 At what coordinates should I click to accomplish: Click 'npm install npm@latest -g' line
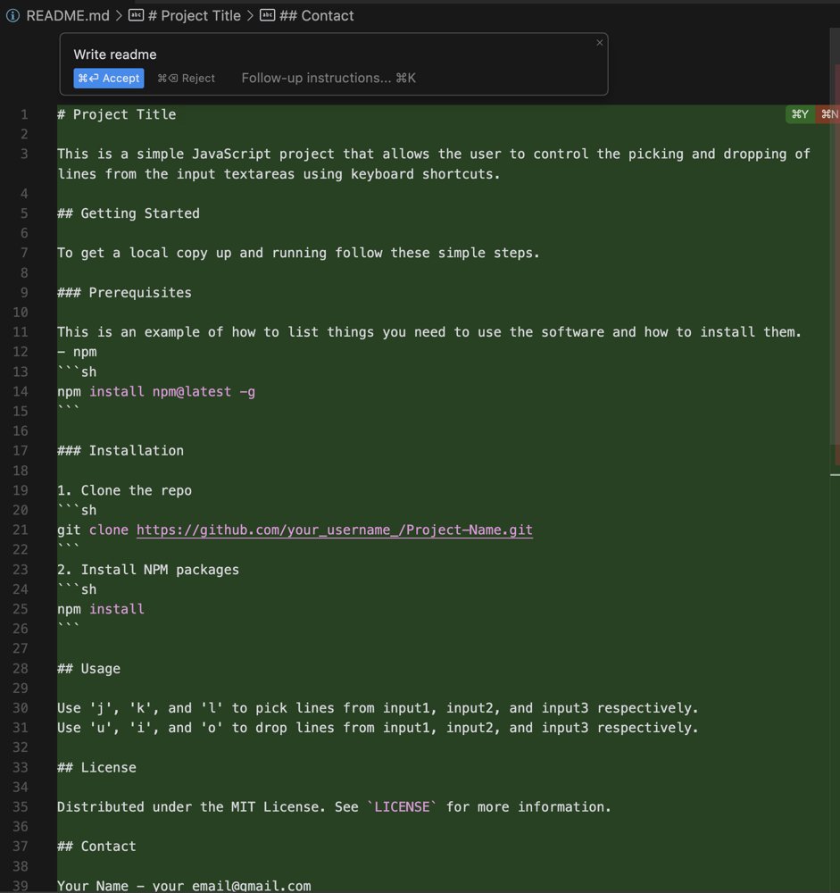(x=156, y=392)
